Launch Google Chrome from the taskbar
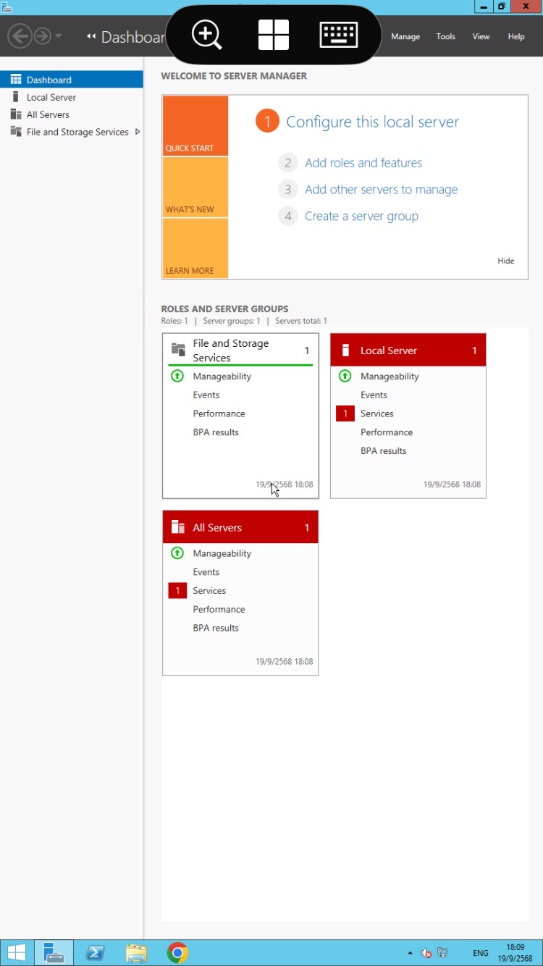Screen dimensions: 543x966 pos(177,952)
